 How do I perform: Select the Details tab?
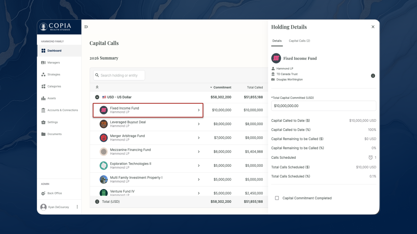(x=277, y=41)
